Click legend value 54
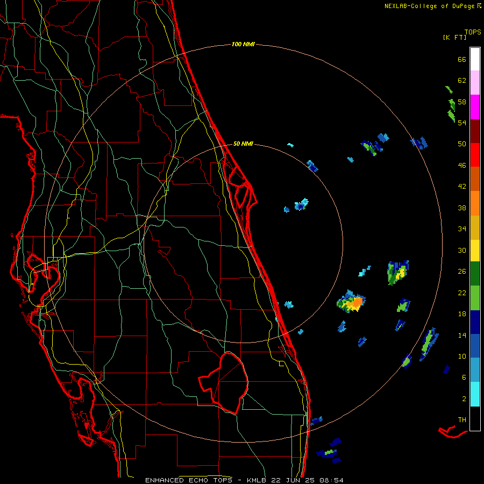 [462, 123]
